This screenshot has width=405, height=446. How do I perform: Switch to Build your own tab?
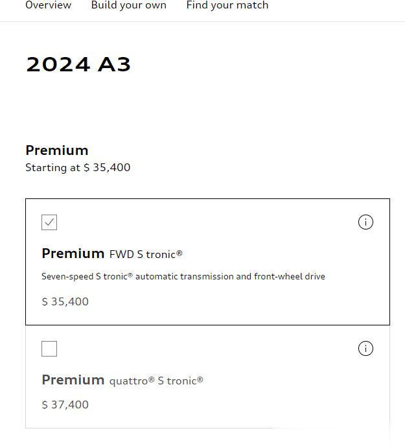click(x=128, y=5)
